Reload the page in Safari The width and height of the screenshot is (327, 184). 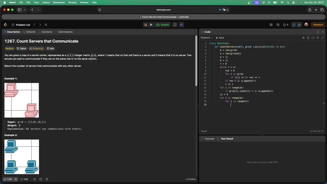click(x=228, y=10)
